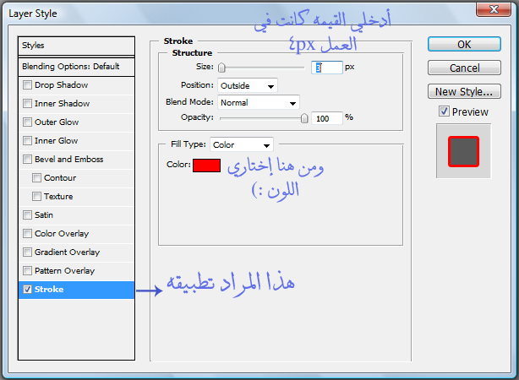
Task: Focus the Size px input field
Action: click(327, 68)
